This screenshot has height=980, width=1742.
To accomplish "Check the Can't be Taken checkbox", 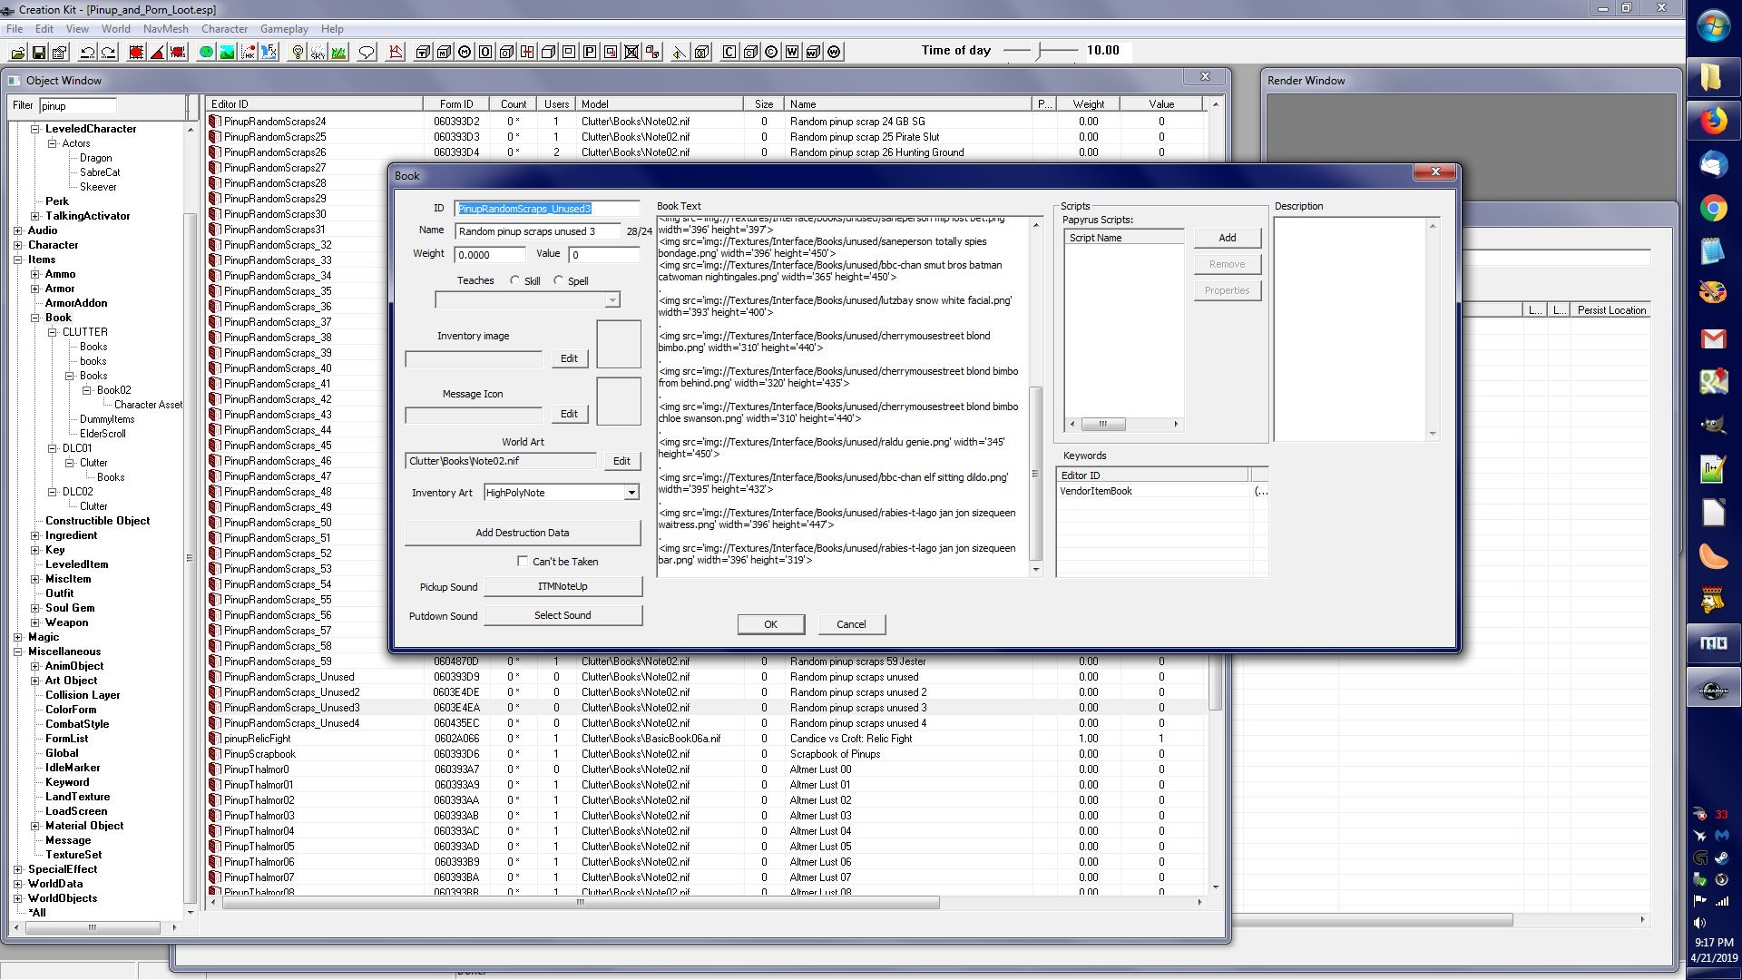I will [523, 561].
